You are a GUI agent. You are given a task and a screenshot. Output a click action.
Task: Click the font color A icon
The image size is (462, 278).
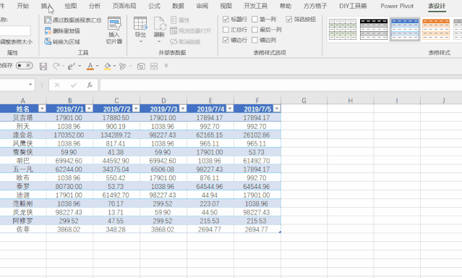point(90,66)
